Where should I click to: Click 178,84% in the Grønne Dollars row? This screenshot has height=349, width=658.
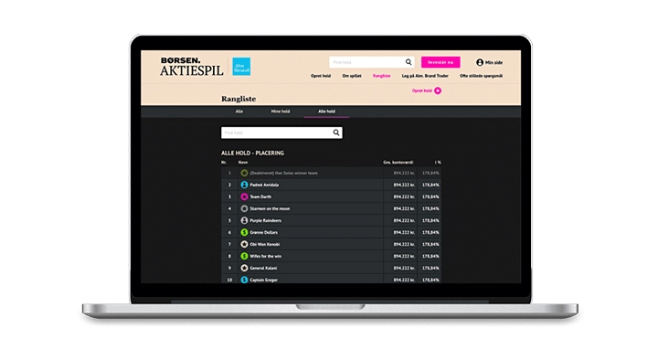pos(431,232)
